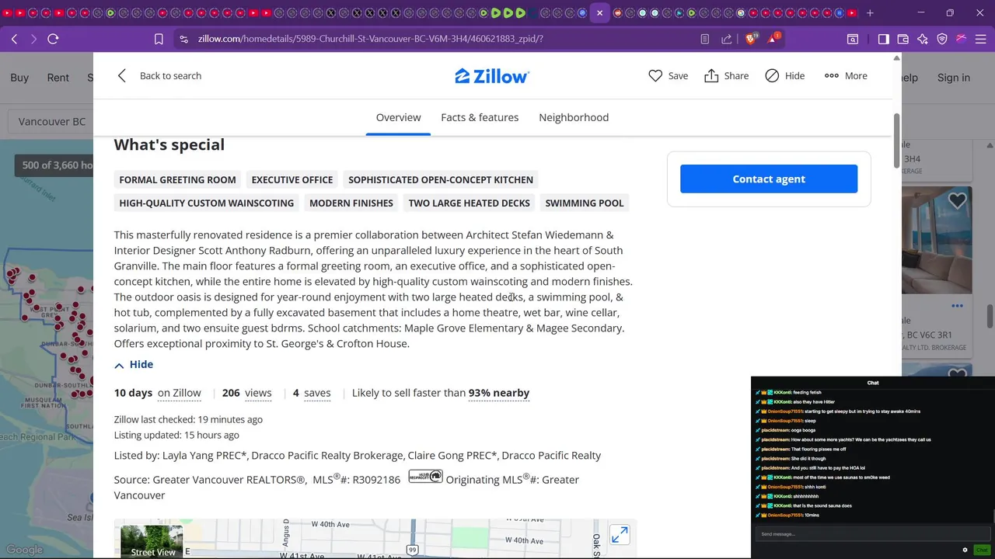Open the More options menu

click(x=846, y=75)
